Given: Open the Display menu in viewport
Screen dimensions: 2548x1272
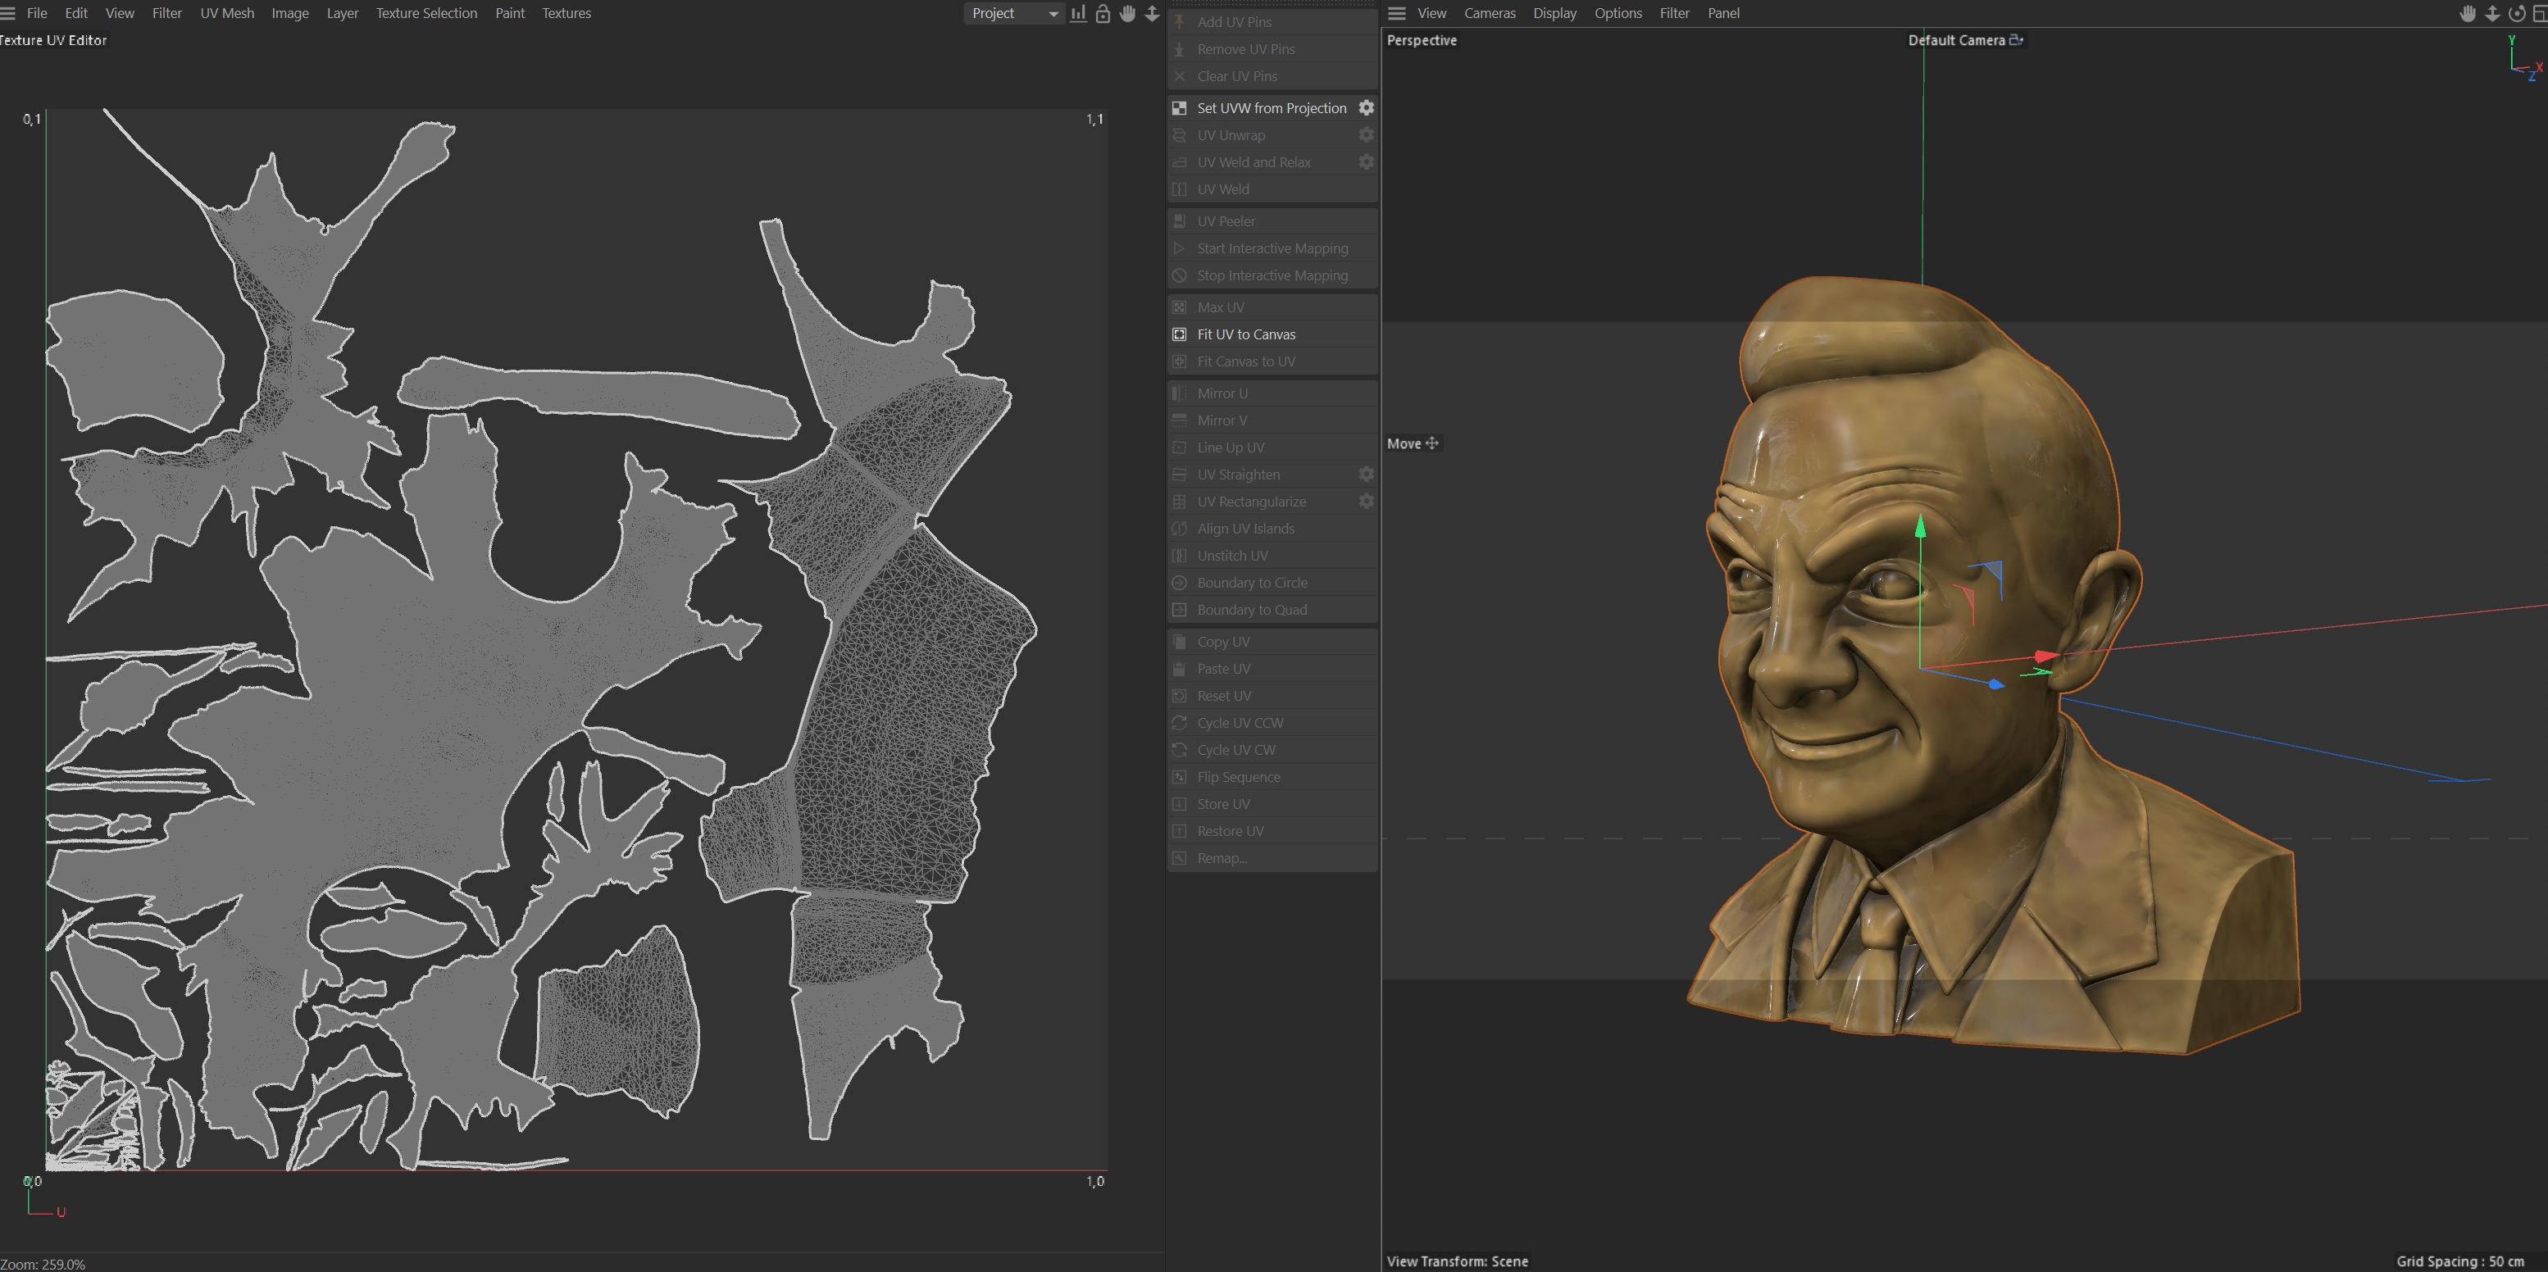Looking at the screenshot, I should (1554, 13).
